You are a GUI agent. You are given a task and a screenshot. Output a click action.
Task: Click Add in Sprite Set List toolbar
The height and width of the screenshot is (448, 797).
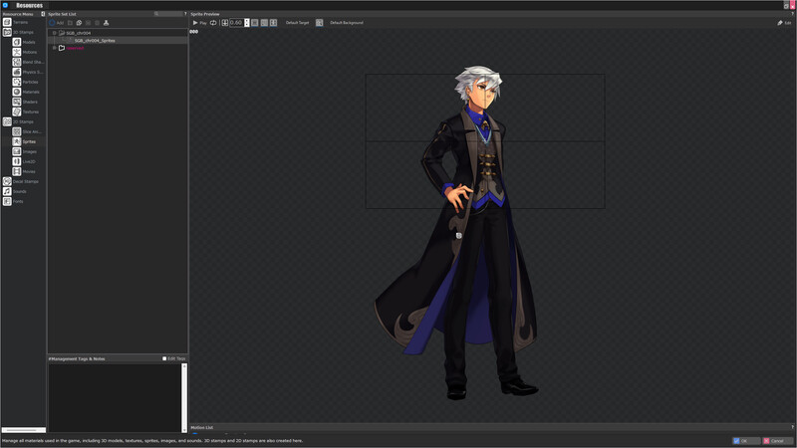(x=57, y=23)
